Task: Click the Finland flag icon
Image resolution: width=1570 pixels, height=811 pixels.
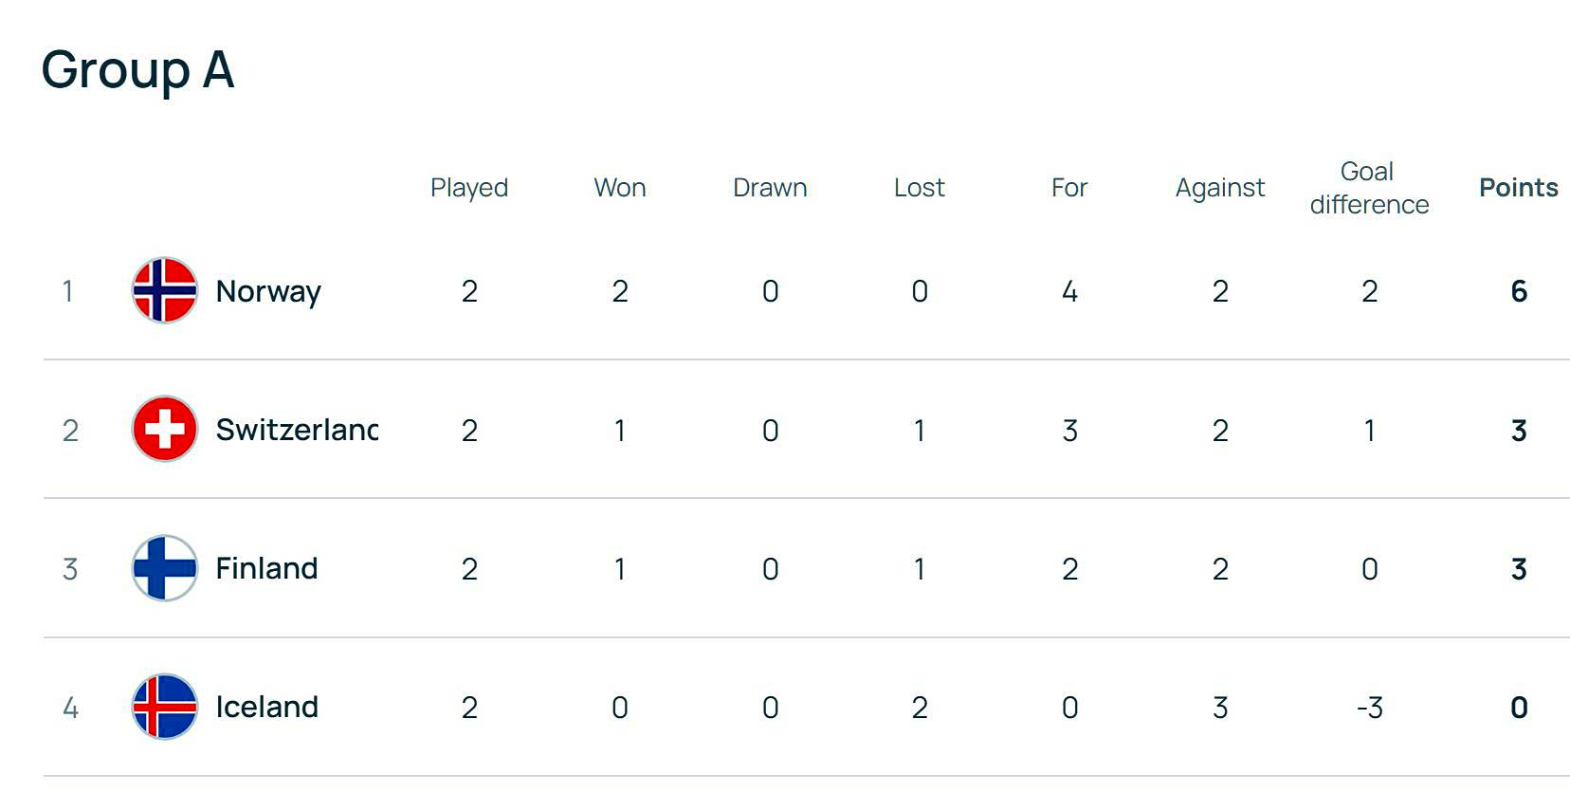Action: [164, 568]
